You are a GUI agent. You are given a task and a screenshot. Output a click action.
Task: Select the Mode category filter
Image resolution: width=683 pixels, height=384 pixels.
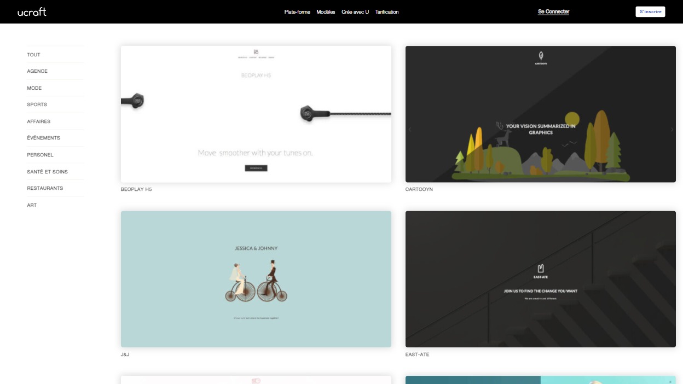coord(34,88)
